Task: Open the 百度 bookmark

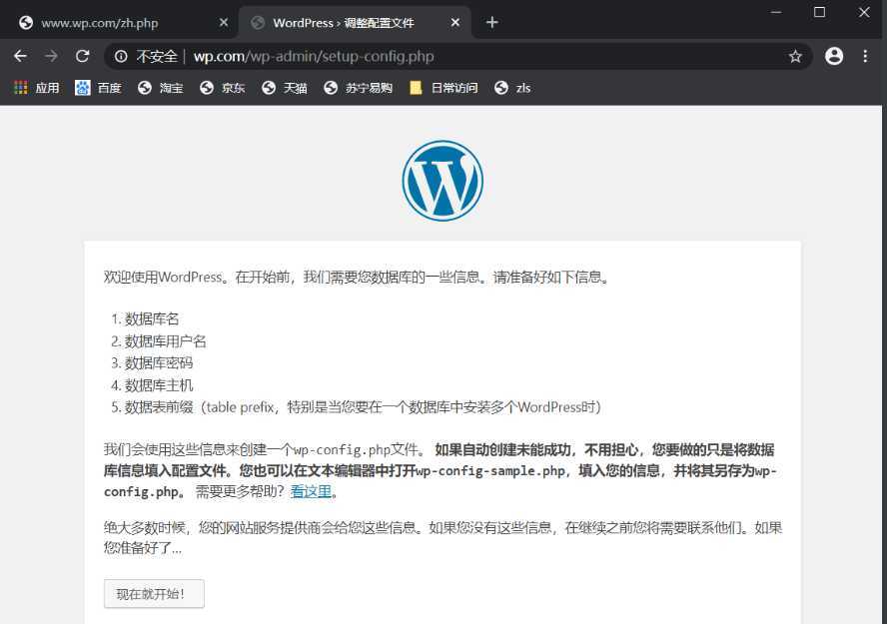Action: (99, 88)
